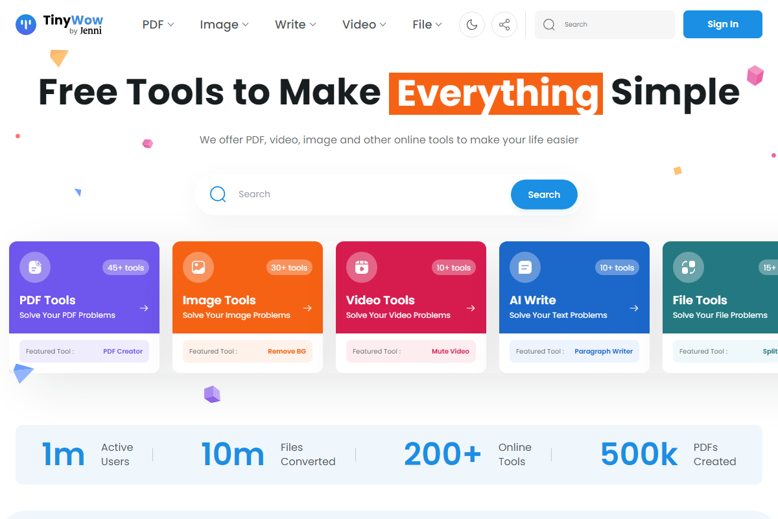Click the '10m' Files Converted stat

coord(233,455)
